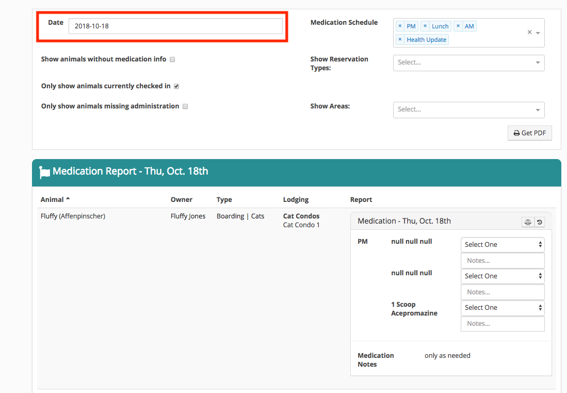The image size is (567, 393).
Task: Open the Select One dropdown for Acepromazine
Action: coord(502,307)
